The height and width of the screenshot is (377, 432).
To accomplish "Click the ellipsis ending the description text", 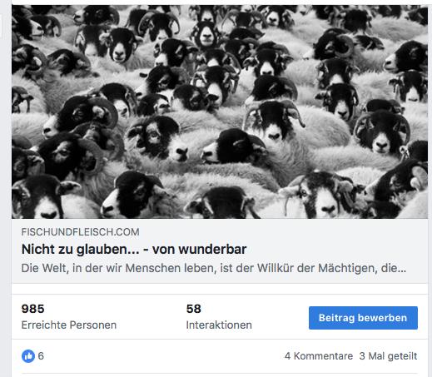I will (400, 270).
